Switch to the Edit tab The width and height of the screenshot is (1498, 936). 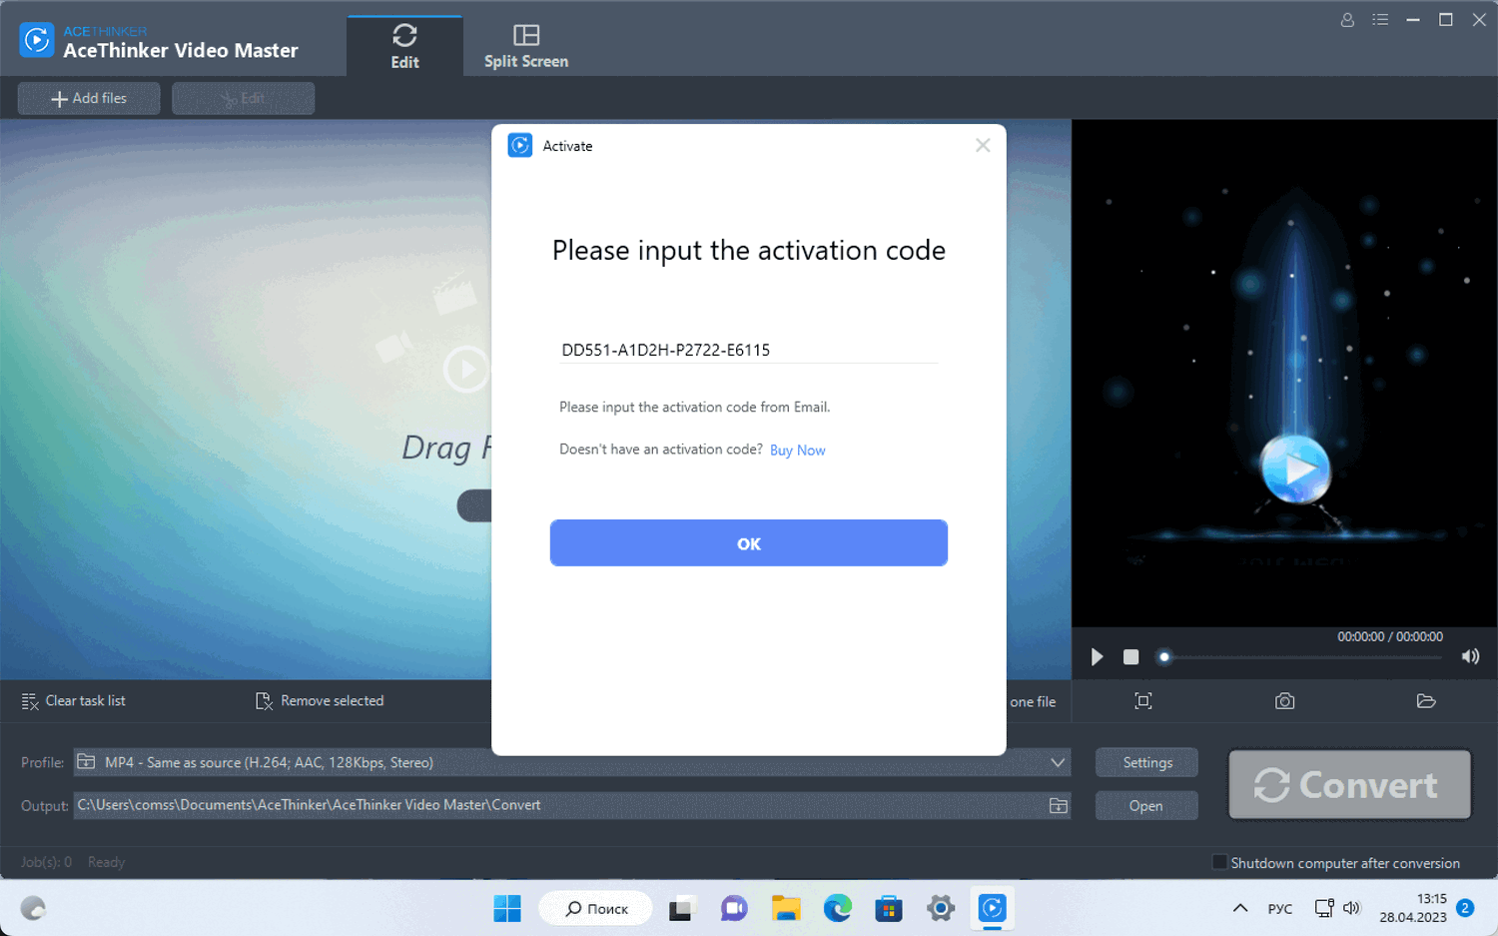coord(404,46)
